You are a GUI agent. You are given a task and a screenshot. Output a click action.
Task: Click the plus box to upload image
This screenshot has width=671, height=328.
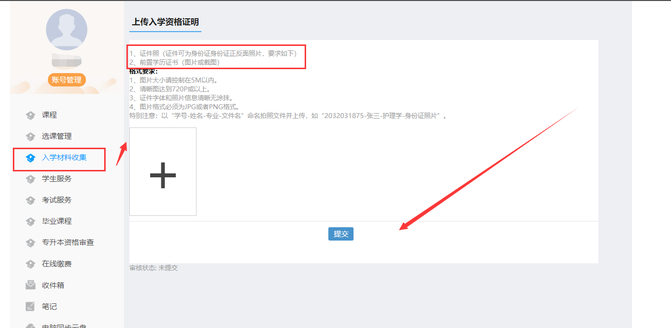pos(163,172)
